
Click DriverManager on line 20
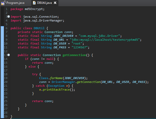coord(63,82)
